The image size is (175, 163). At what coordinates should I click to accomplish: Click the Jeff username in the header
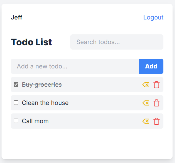click(16, 17)
